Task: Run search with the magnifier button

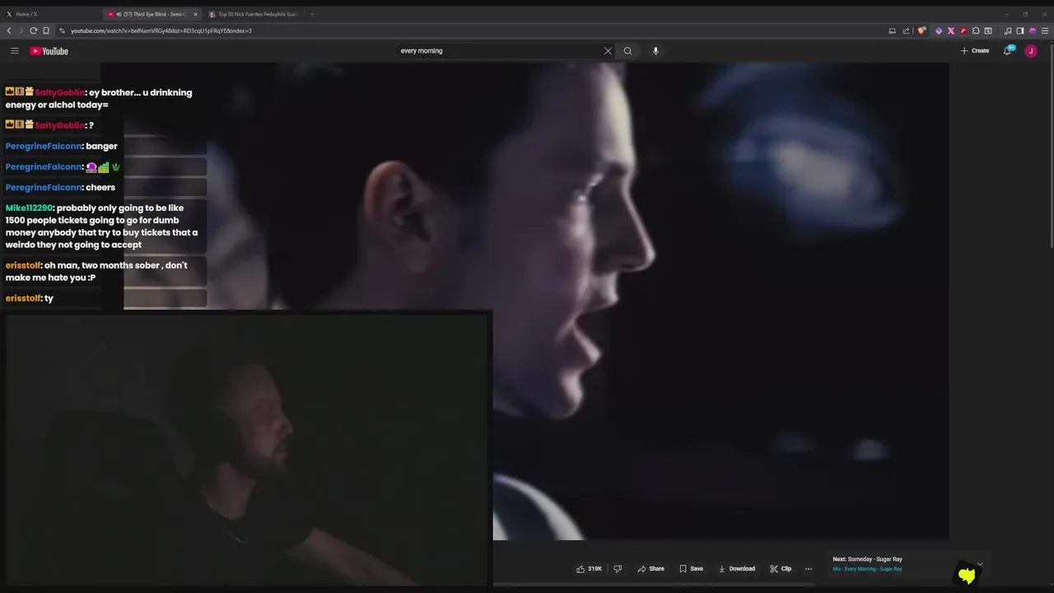Action: [x=627, y=51]
